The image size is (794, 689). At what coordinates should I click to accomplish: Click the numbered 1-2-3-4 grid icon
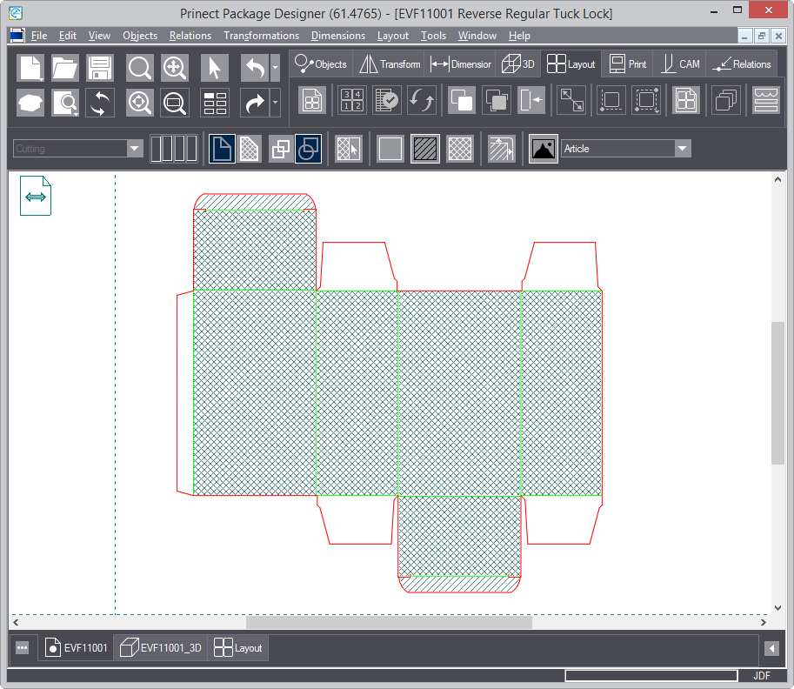pos(351,100)
